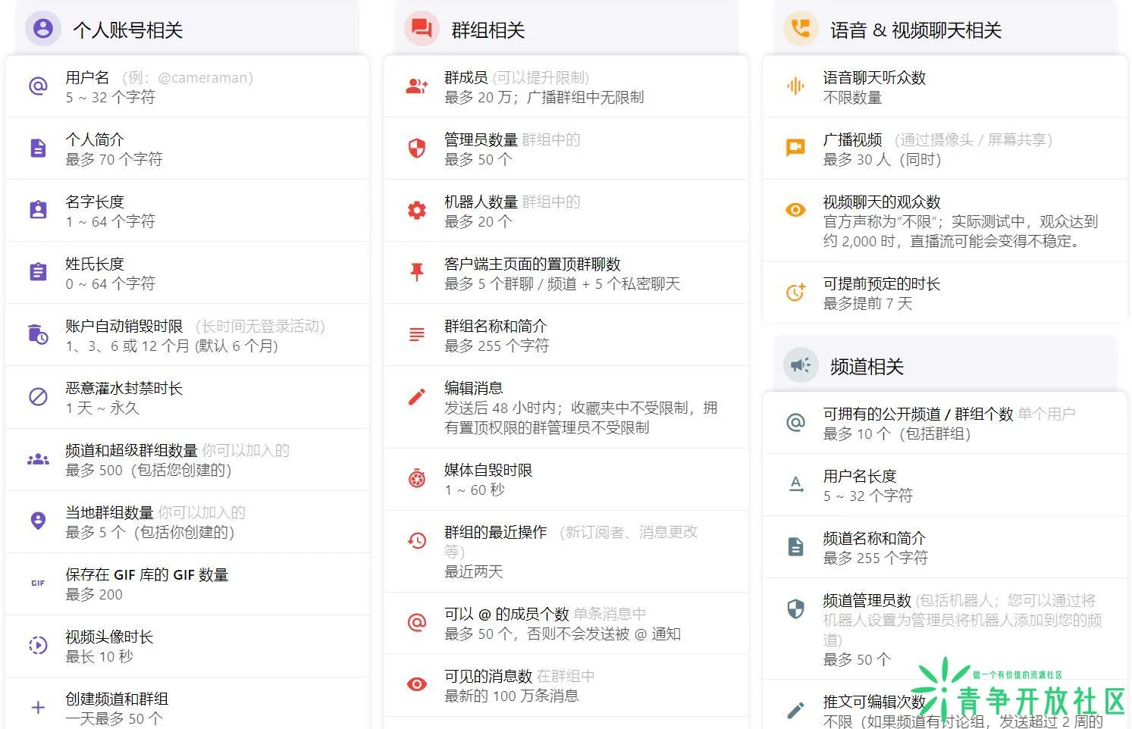This screenshot has width=1132, height=729.
Task: Click the text 最多 70 个字符
Action: pos(114,159)
